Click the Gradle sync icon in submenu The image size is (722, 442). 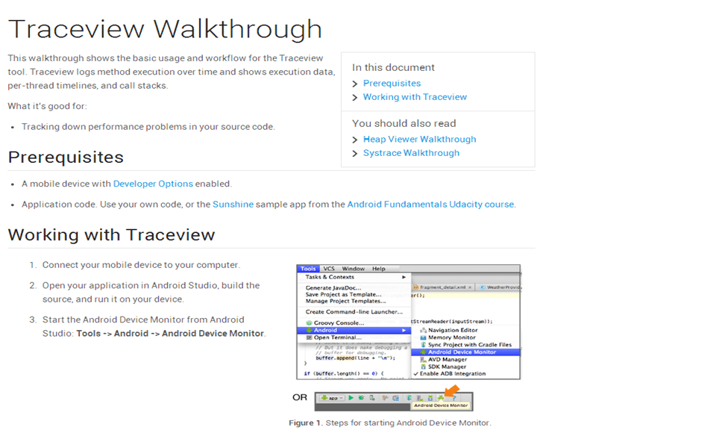point(423,345)
